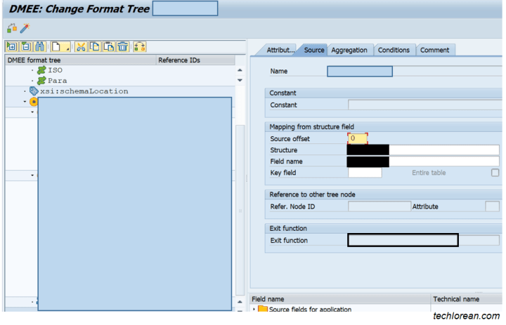Click the Source offset field
The height and width of the screenshot is (325, 506).
(x=358, y=138)
